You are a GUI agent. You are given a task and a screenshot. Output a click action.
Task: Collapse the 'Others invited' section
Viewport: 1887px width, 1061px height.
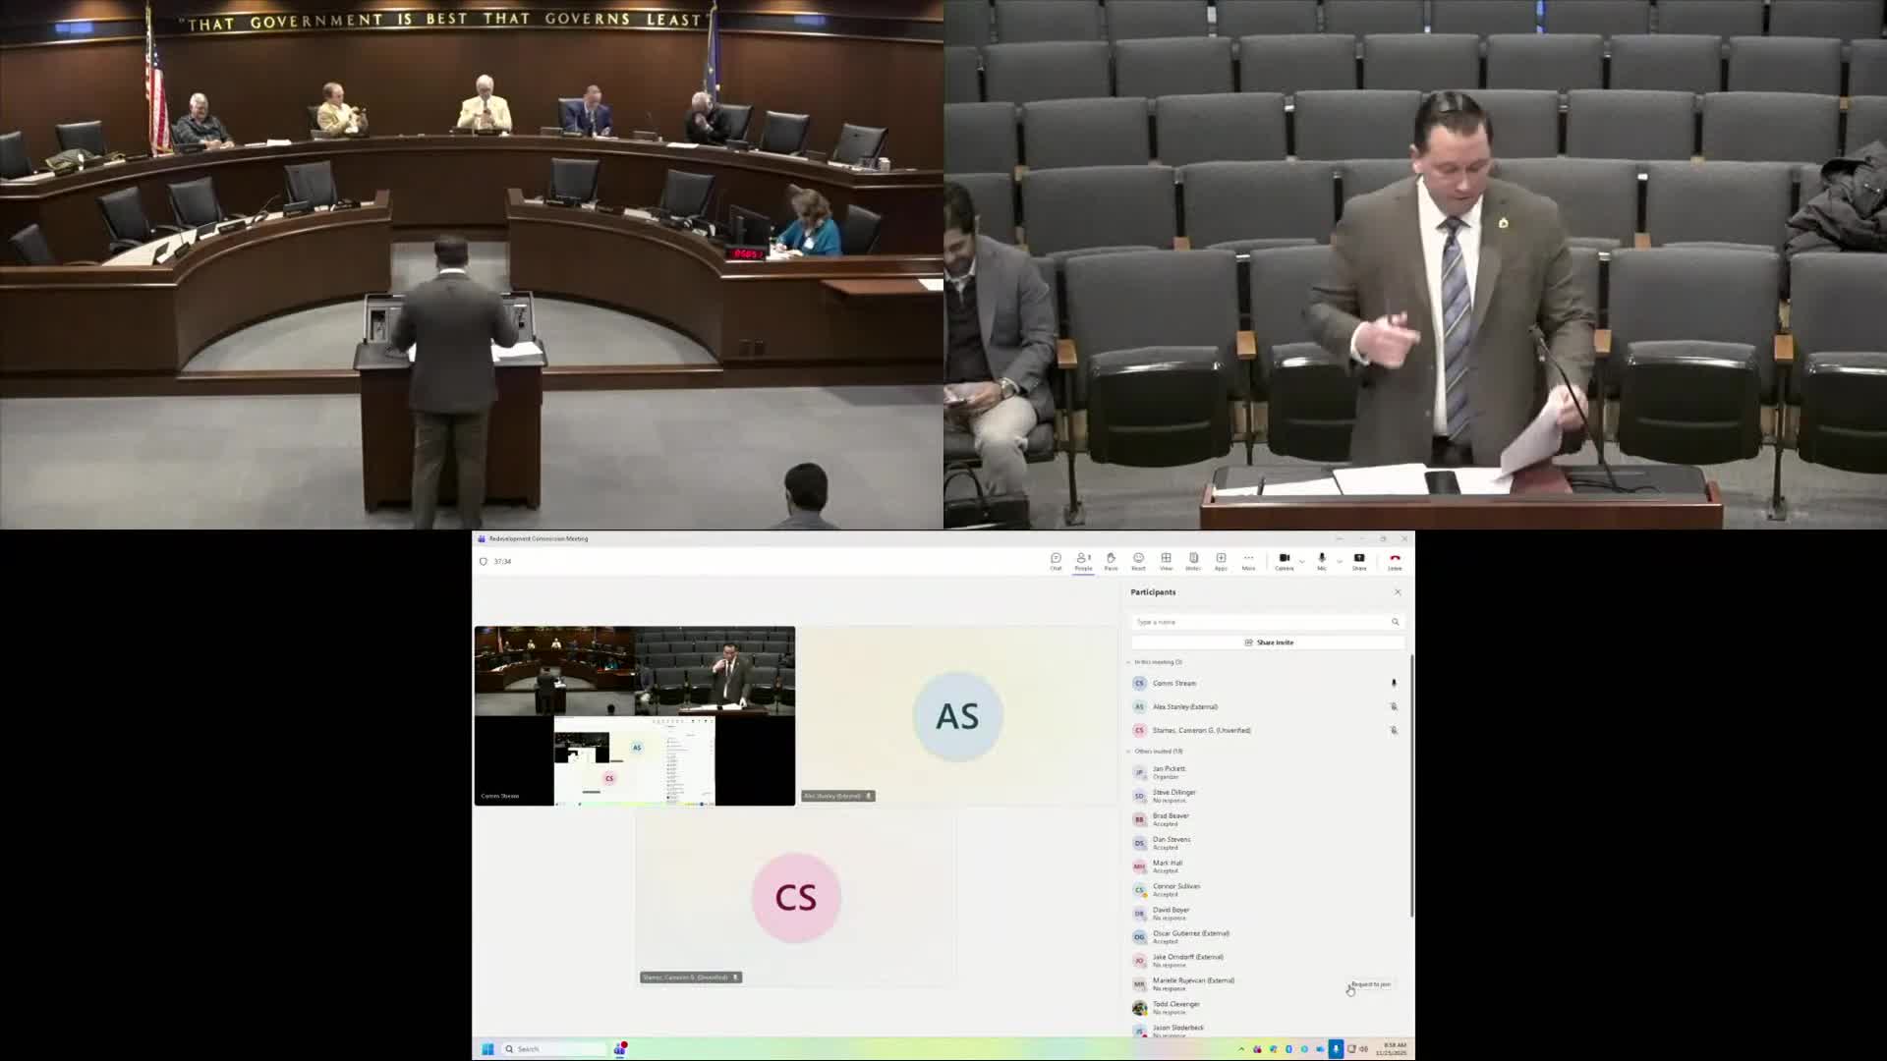(1128, 751)
